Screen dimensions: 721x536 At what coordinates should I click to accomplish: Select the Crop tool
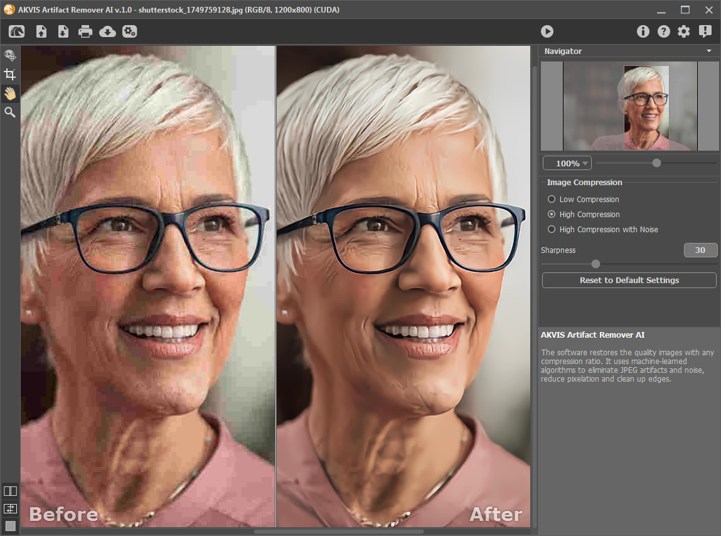[10, 75]
